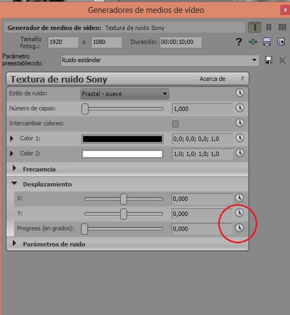Click the Color 2 value field
The height and width of the screenshot is (315, 290).
(203, 154)
